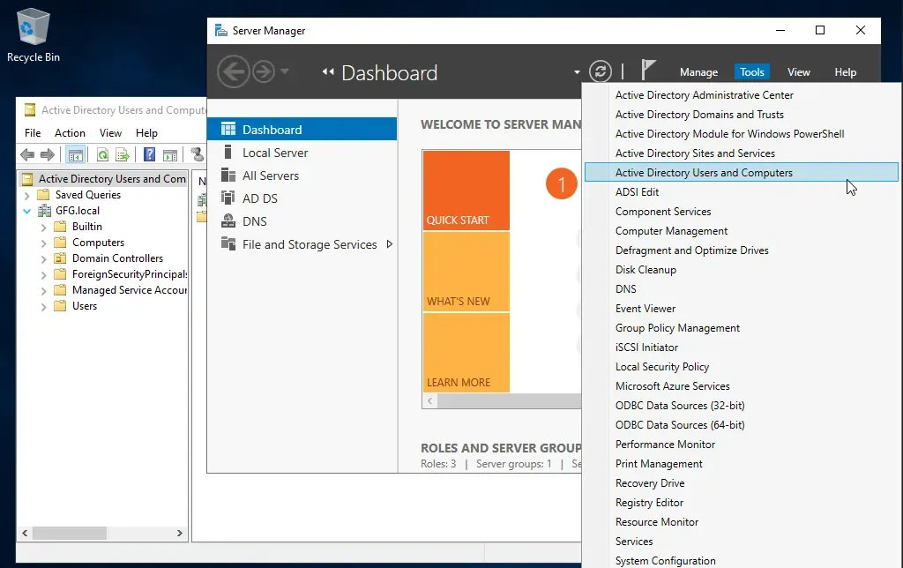This screenshot has height=568, width=903.
Task: Click the Forward arrow in Server Manager
Action: coord(264,72)
